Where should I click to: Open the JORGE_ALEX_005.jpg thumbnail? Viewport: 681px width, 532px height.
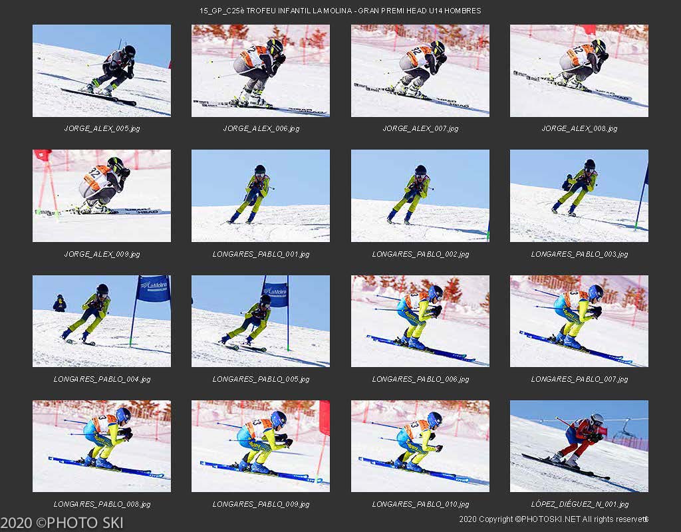102,70
